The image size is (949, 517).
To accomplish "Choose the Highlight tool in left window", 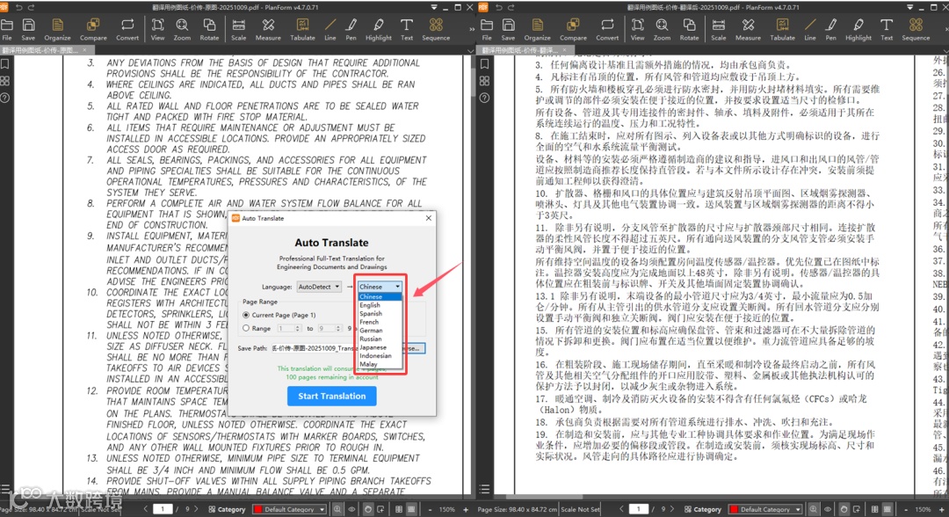I will tap(378, 29).
